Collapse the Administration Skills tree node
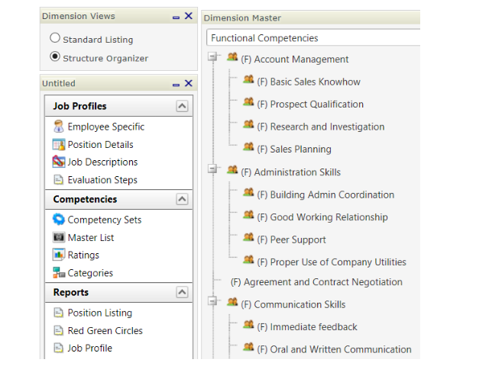The height and width of the screenshot is (366, 489). (212, 169)
